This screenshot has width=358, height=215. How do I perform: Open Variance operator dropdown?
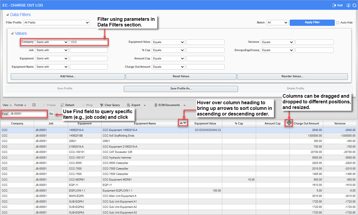click(277, 42)
